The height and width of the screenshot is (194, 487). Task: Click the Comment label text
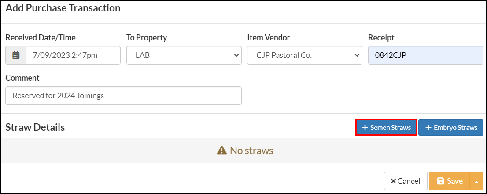tap(22, 78)
